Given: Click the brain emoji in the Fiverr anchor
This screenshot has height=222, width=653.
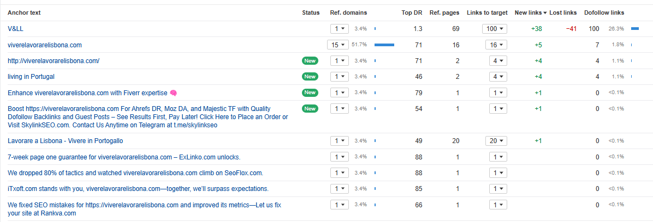Looking at the screenshot, I should [173, 93].
